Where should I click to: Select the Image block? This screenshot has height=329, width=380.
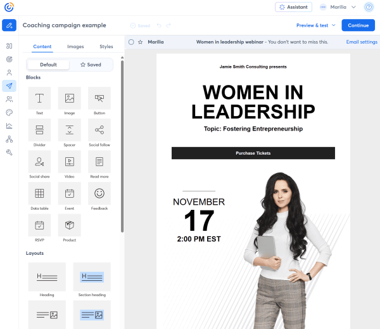[x=70, y=98]
